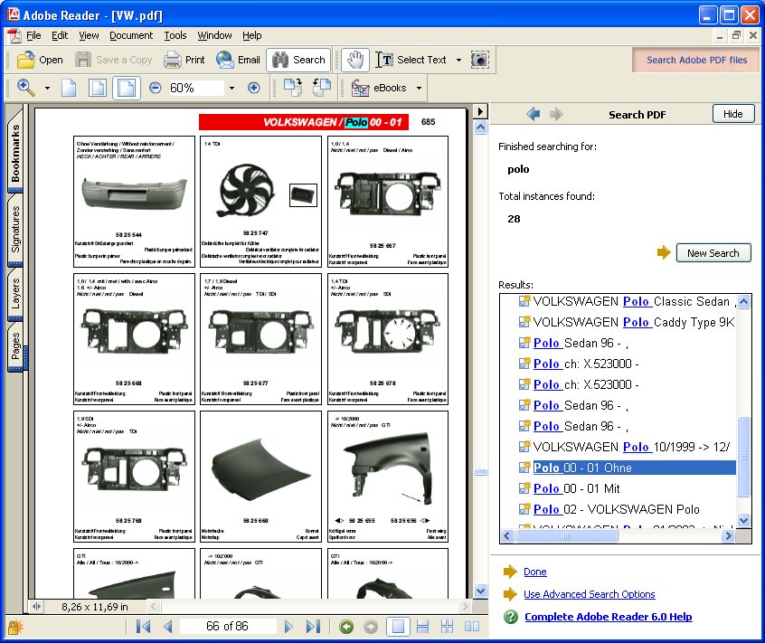Viewport: 765px width, 643px height.
Task: Click the New Search button
Action: pos(713,253)
